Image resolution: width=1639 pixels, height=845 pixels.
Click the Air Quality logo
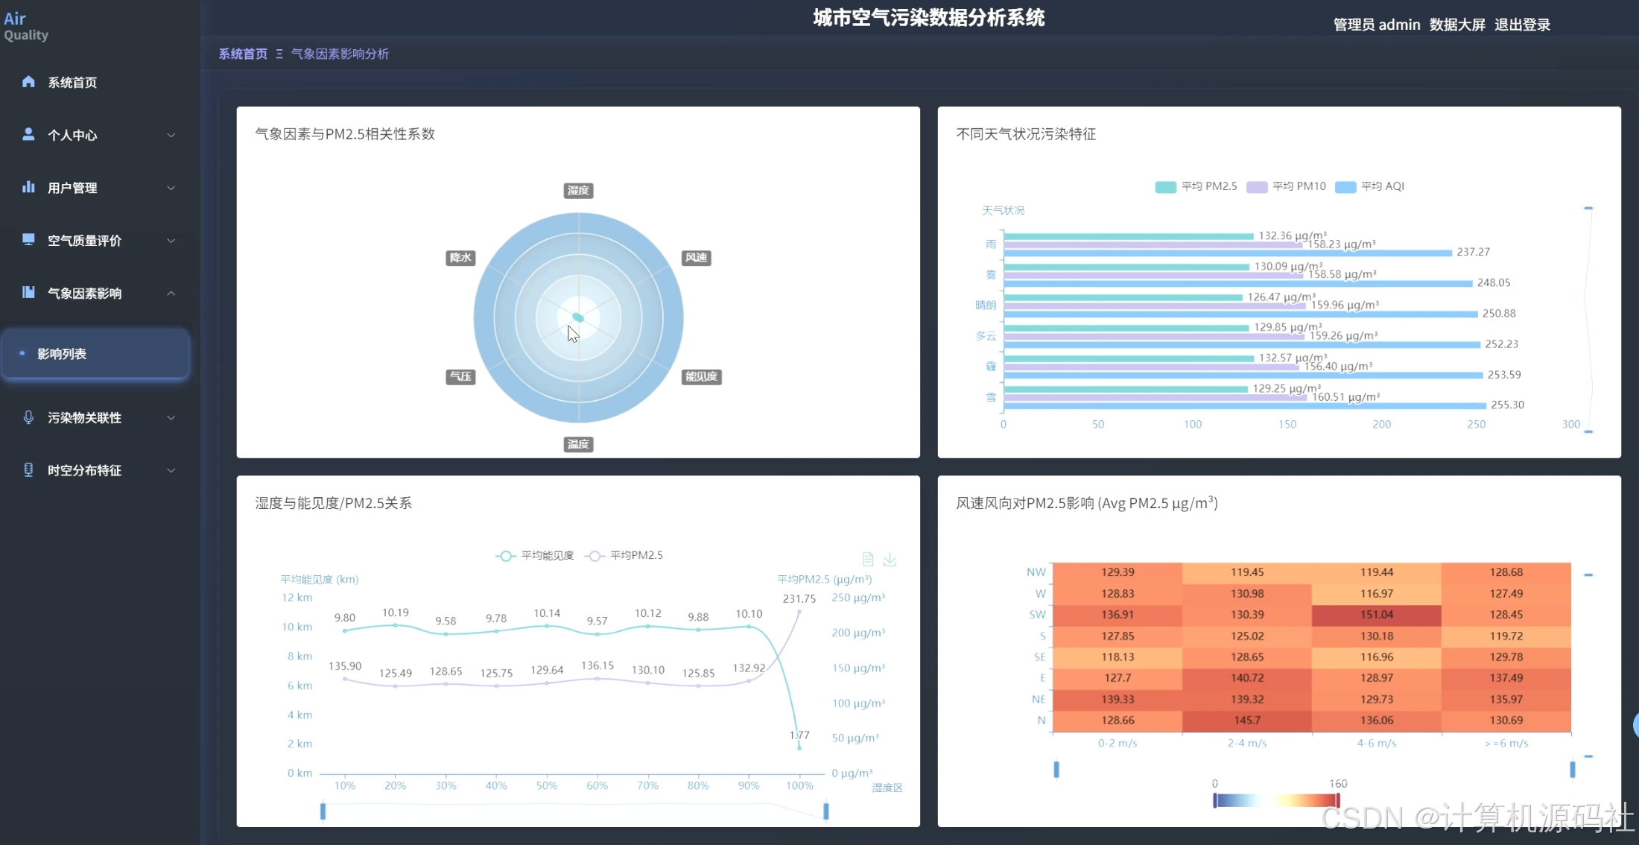point(26,26)
